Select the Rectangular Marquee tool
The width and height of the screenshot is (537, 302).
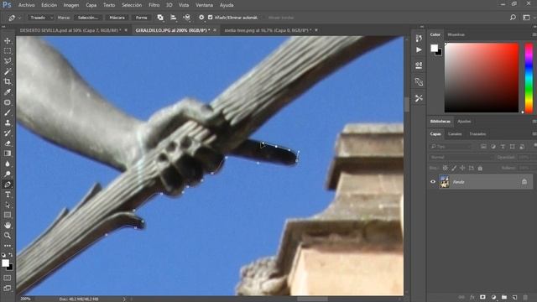point(8,51)
